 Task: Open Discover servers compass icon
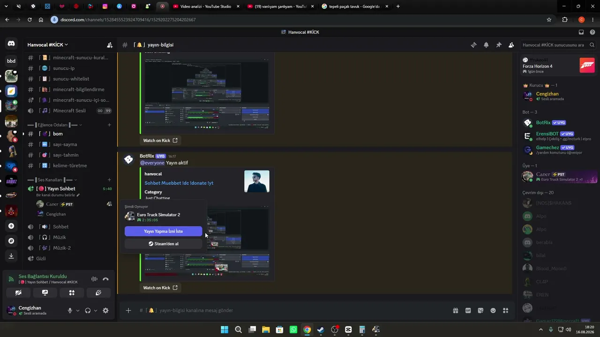tap(11, 241)
